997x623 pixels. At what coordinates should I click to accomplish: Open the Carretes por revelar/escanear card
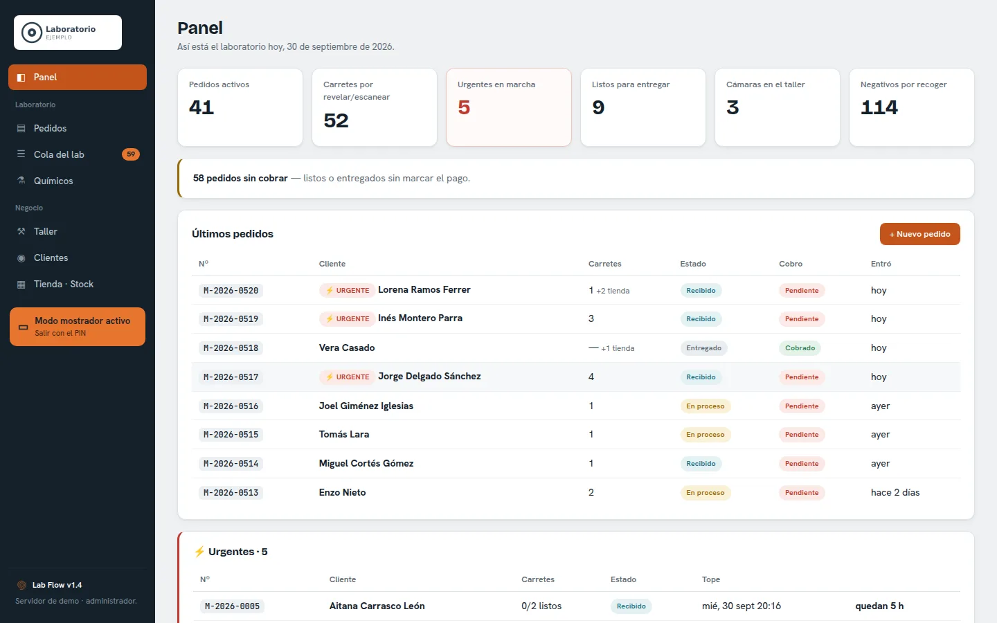[375, 107]
